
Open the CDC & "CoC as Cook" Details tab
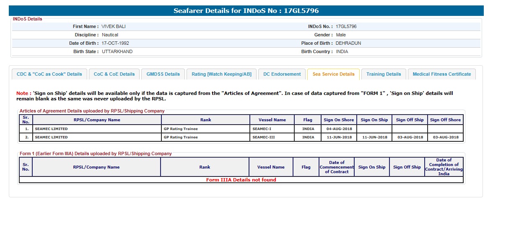click(x=49, y=74)
